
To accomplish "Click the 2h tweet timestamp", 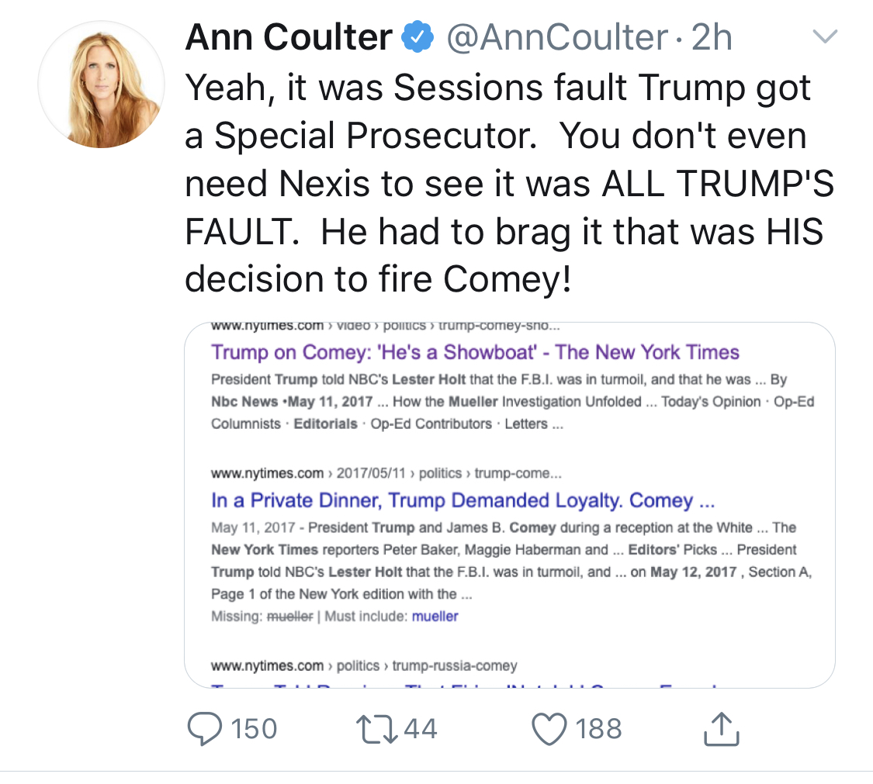I will click(711, 37).
